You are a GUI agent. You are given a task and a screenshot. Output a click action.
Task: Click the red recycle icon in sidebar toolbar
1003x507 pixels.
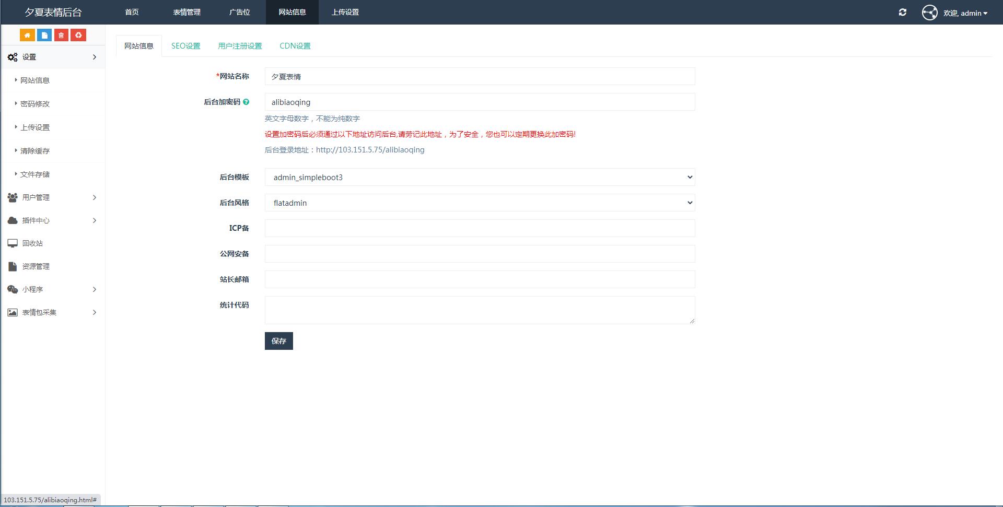point(79,34)
